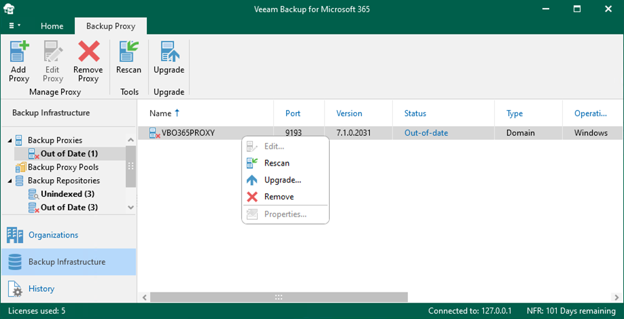
Task: Open the main hamburger menu
Action: click(15, 26)
